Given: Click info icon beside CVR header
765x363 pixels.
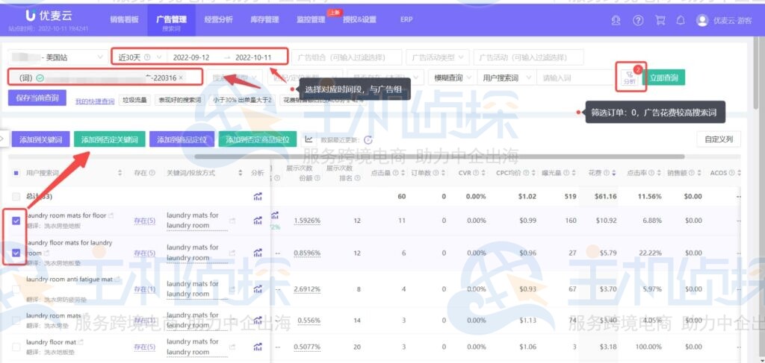Looking at the screenshot, I should pos(476,173).
